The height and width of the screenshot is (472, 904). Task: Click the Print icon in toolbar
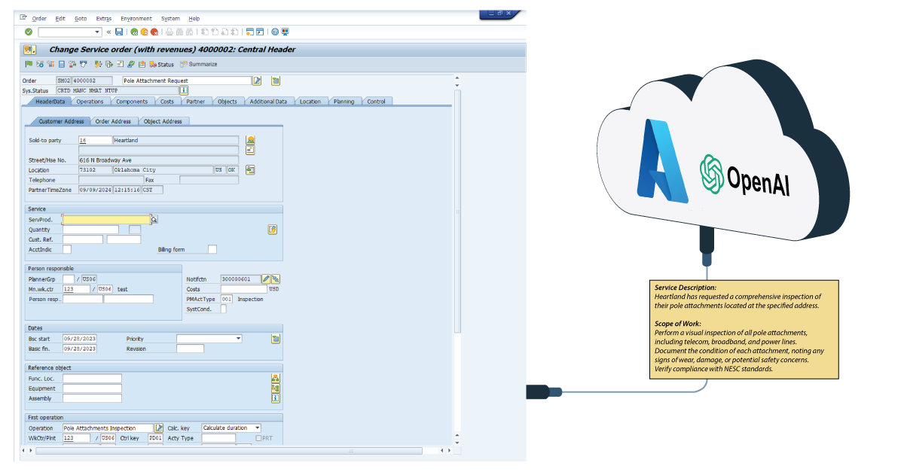pos(169,32)
